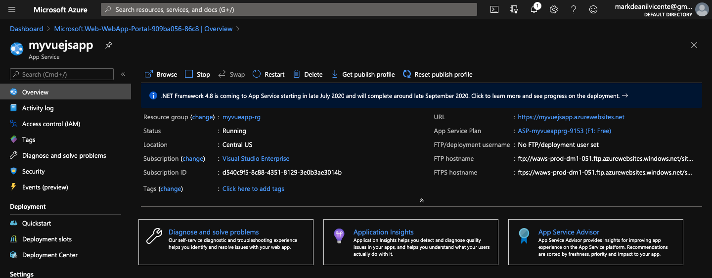Click the Swap toolbar item
Screen dimensions: 712x278
point(231,74)
